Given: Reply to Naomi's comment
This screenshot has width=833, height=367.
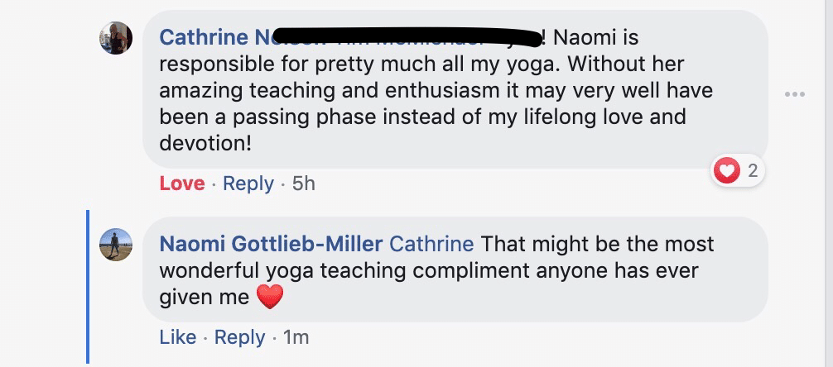Looking at the screenshot, I should click(x=239, y=337).
